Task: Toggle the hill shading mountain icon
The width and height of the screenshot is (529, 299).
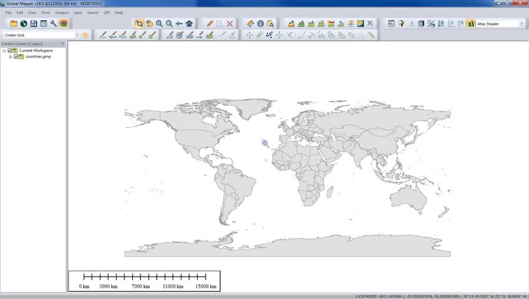Action: [470, 24]
